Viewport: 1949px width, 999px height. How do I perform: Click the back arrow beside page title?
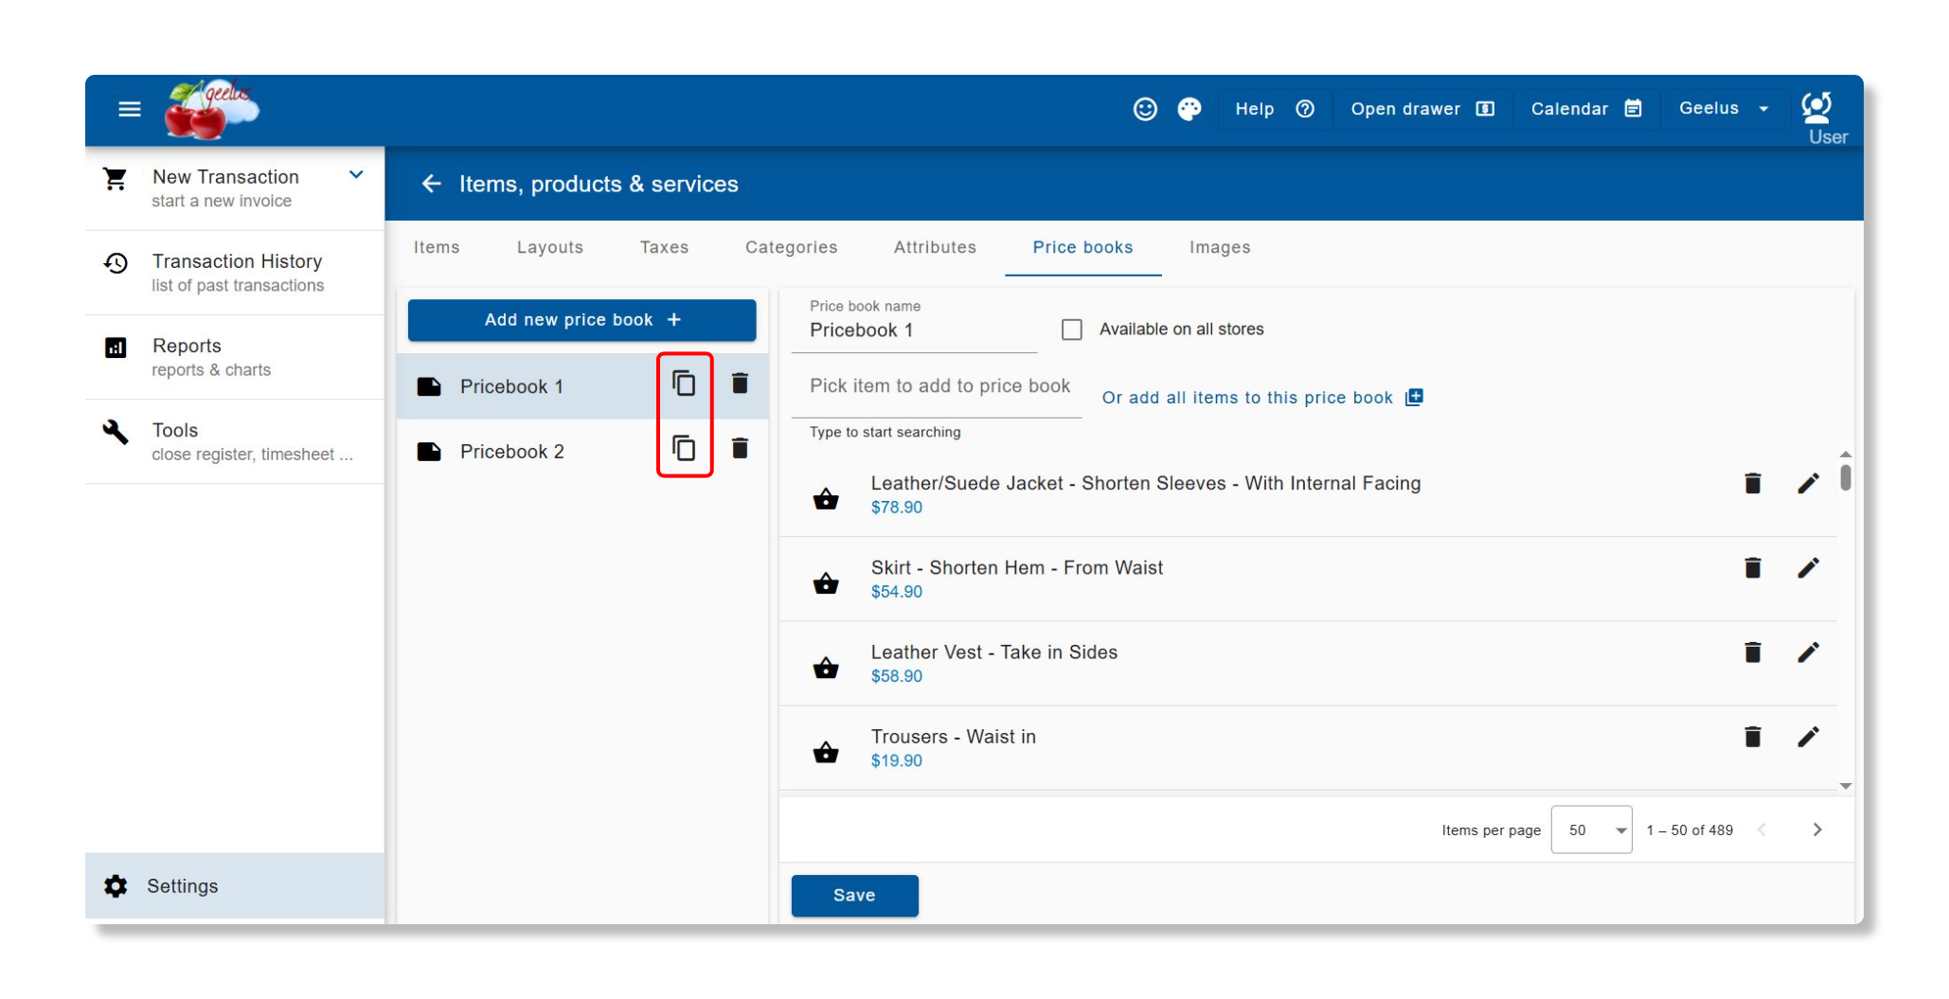(x=431, y=184)
